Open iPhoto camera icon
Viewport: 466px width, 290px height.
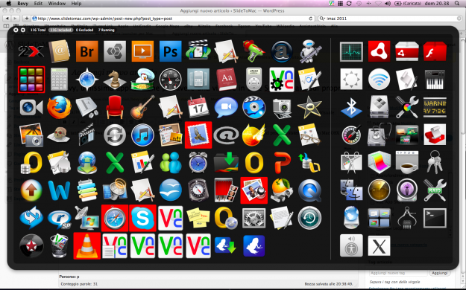click(x=31, y=135)
